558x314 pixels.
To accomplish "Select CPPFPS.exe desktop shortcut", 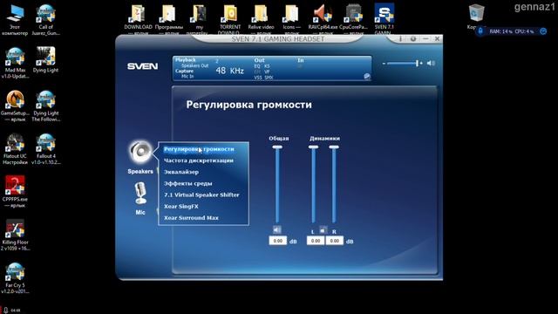I will 15,192.
